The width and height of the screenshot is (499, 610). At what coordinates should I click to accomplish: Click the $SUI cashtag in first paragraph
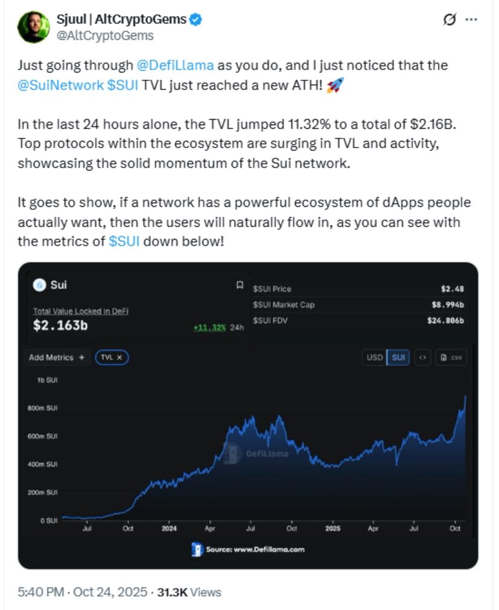[123, 85]
